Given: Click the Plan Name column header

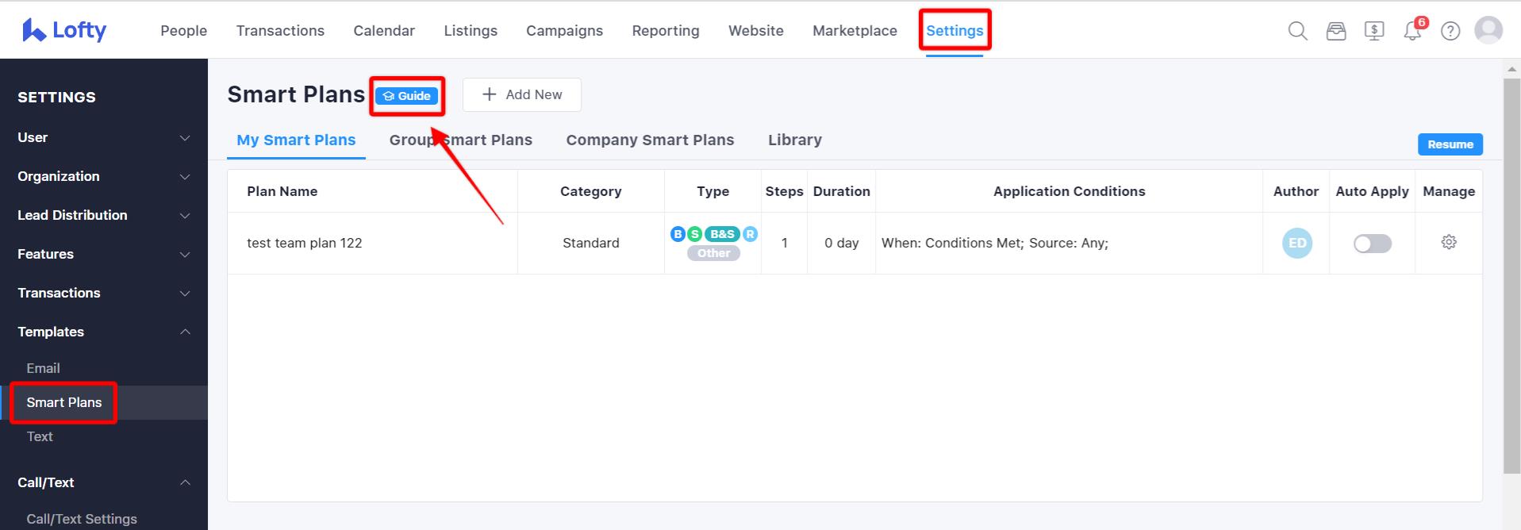Looking at the screenshot, I should pos(282,191).
